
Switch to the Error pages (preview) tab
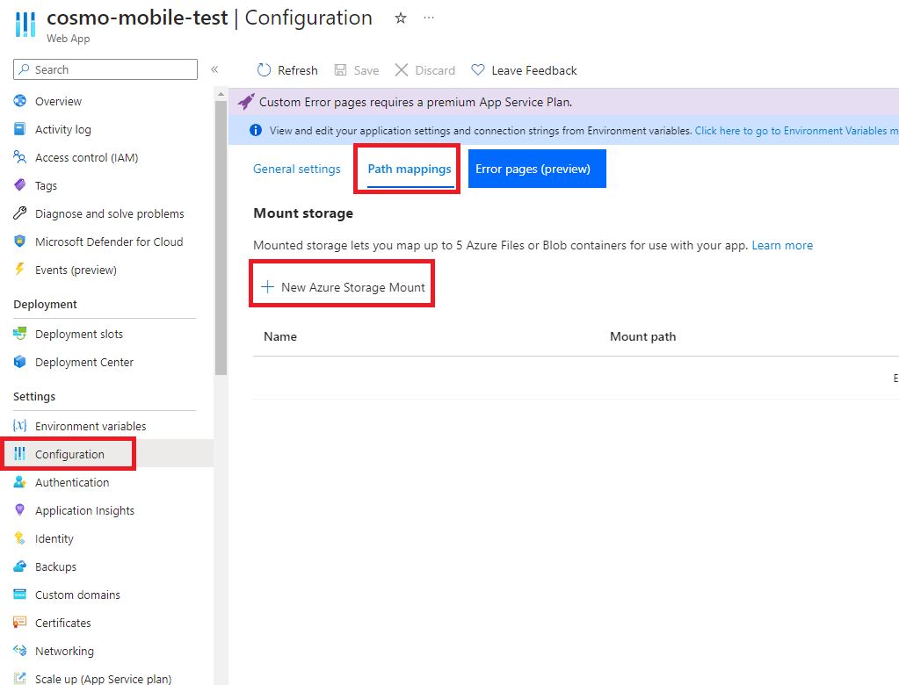tap(536, 168)
